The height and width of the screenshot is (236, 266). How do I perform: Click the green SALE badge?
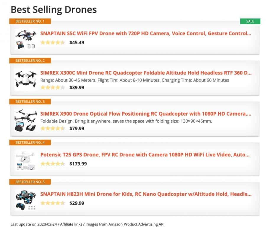pos(250,21)
